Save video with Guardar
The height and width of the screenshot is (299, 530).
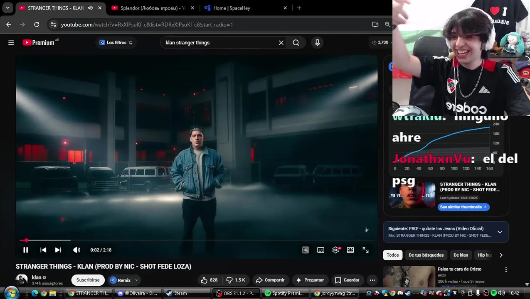(x=348, y=280)
